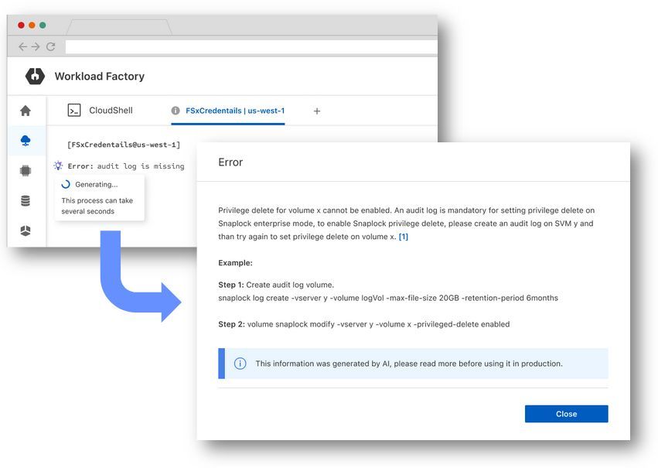Screen dimensions: 658x468
Task: Reload page with browser refresh icon
Action: click(x=51, y=46)
